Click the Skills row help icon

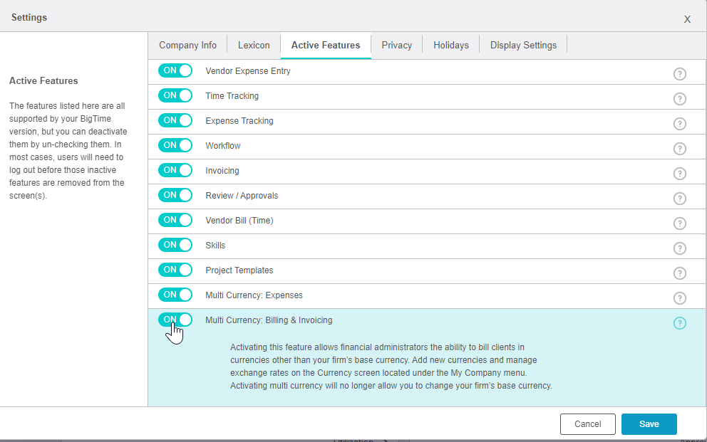point(679,248)
